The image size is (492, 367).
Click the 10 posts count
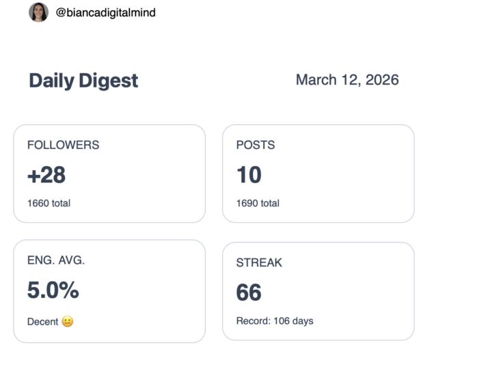(249, 175)
